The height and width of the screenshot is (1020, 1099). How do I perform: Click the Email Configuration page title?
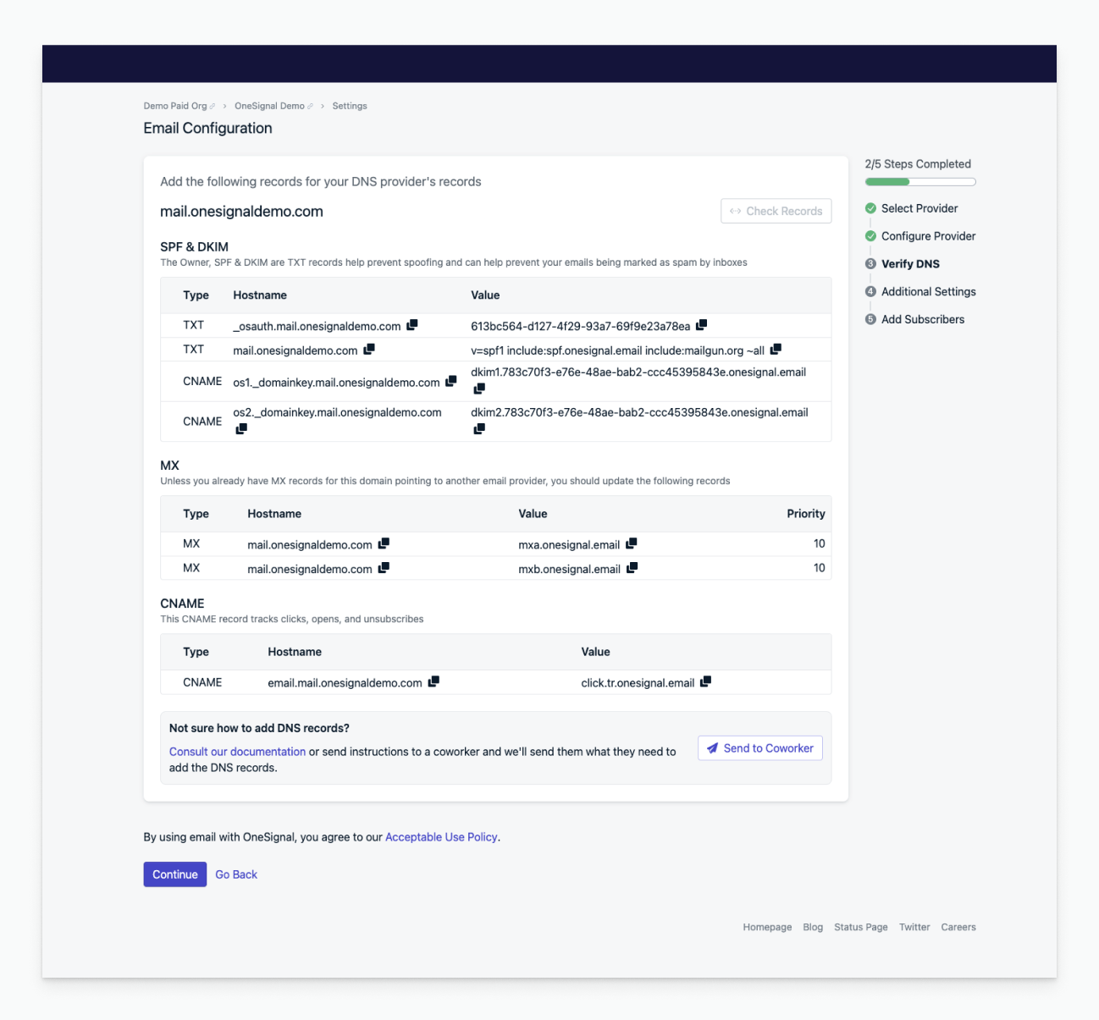coord(207,129)
